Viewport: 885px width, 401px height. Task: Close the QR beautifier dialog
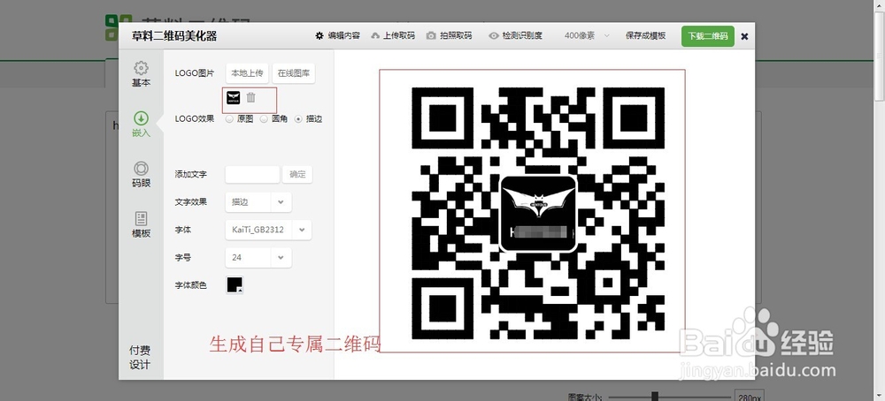(744, 36)
